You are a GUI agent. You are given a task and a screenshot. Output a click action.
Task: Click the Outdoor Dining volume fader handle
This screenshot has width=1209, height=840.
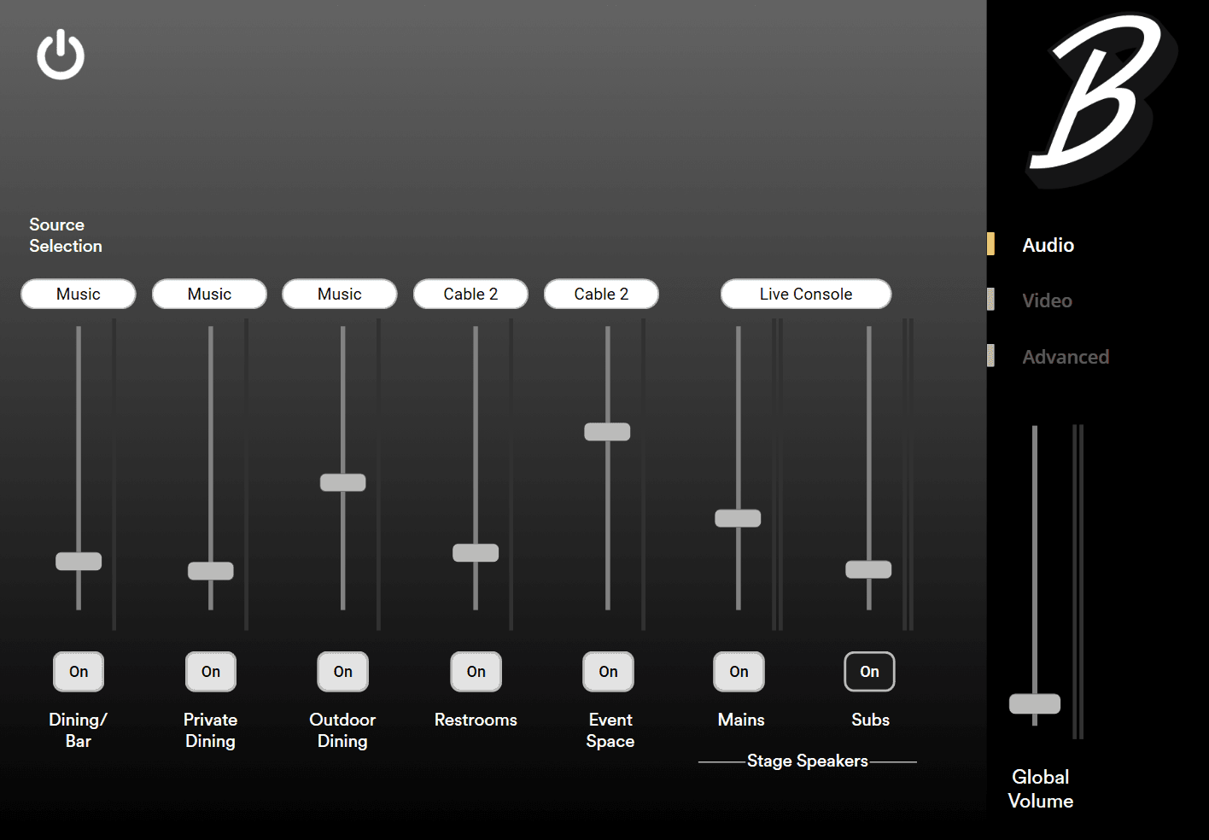(343, 482)
